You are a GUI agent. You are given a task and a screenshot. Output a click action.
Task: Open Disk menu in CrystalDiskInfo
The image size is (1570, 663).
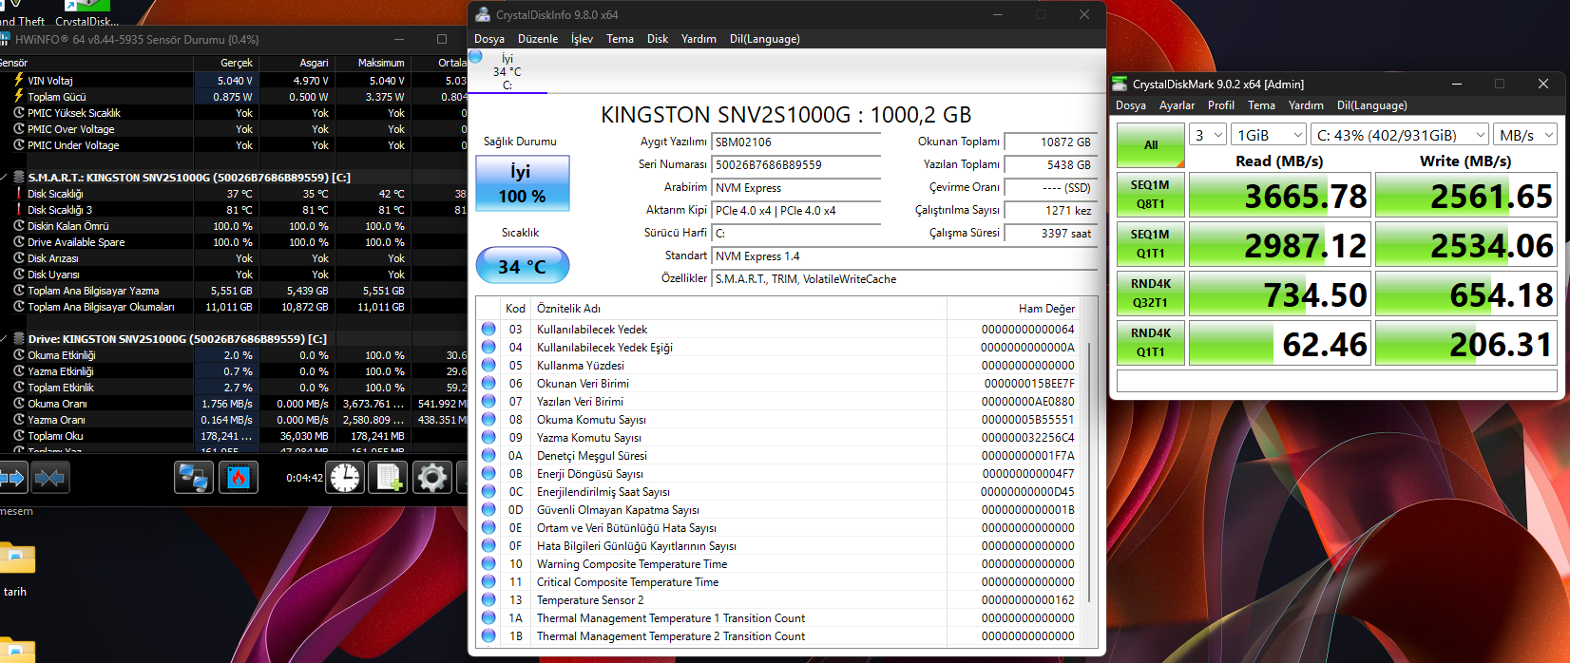tap(658, 39)
